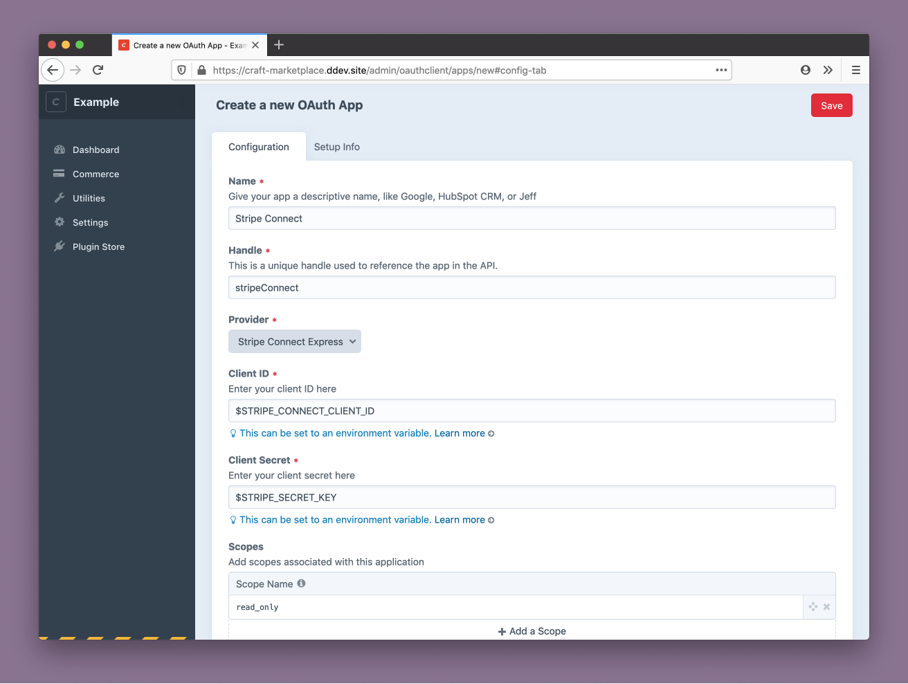Switch to the Setup Info tab
The height and width of the screenshot is (684, 908).
337,147
